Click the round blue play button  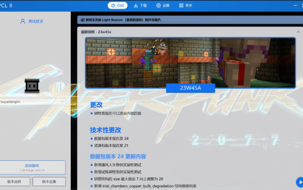click(x=300, y=182)
